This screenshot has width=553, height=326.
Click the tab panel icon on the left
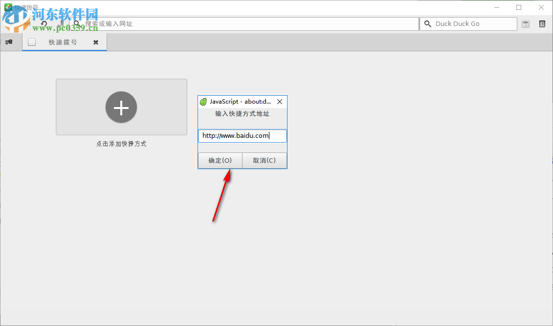point(8,42)
